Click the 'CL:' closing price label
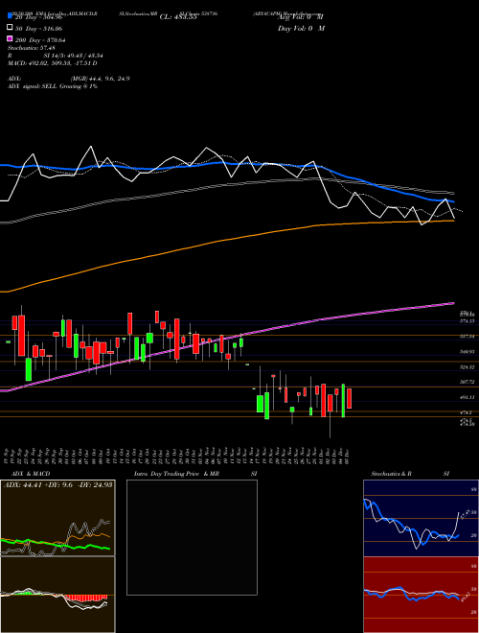This screenshot has height=633, width=479. (x=178, y=17)
